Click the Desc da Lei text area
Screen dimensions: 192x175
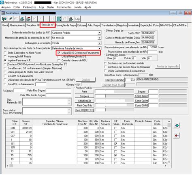pyautogui.click(x=45, y=111)
